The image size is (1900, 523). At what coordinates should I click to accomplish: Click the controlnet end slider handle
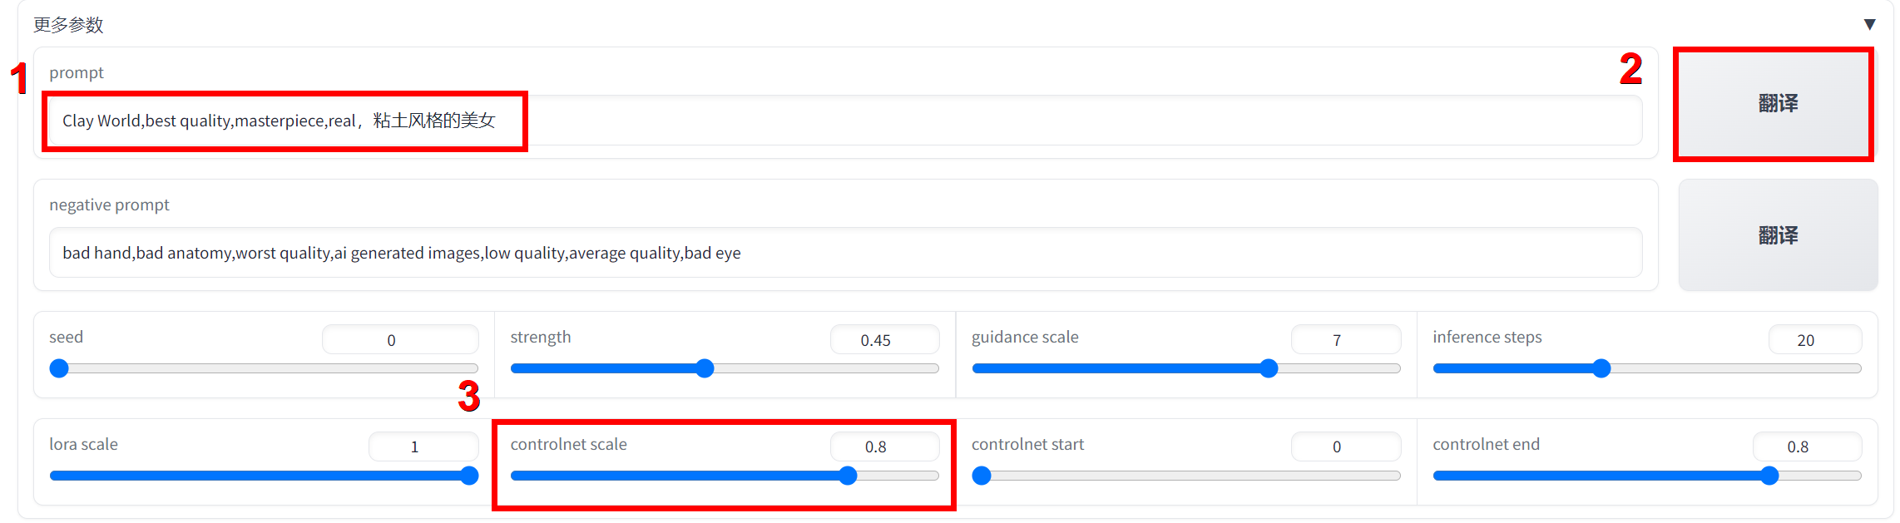click(1769, 476)
